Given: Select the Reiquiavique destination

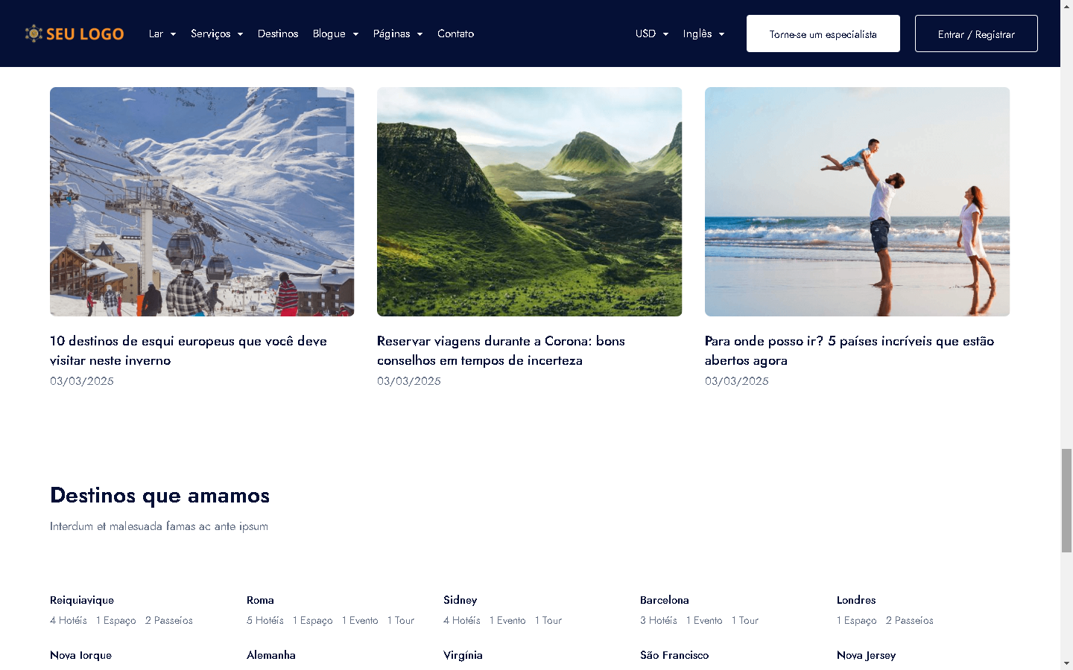Looking at the screenshot, I should [82, 600].
